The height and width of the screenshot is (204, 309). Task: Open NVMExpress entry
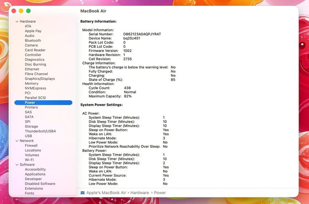35,88
